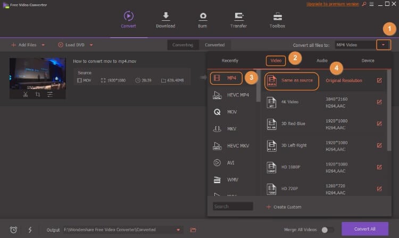Click the preset list scrollbar
Viewport: 399px width, 238px height.
[x=389, y=110]
